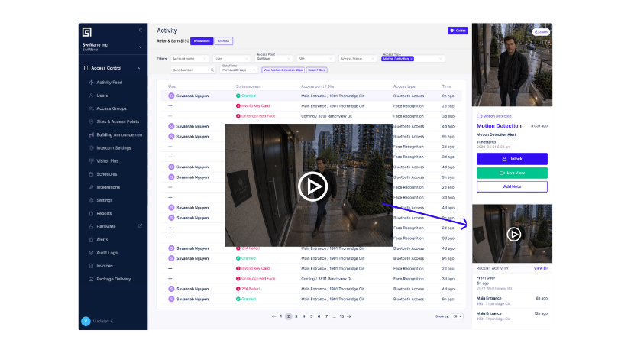The width and height of the screenshot is (631, 353).
Task: Open Package Delivery in sidebar
Action: pos(114,279)
